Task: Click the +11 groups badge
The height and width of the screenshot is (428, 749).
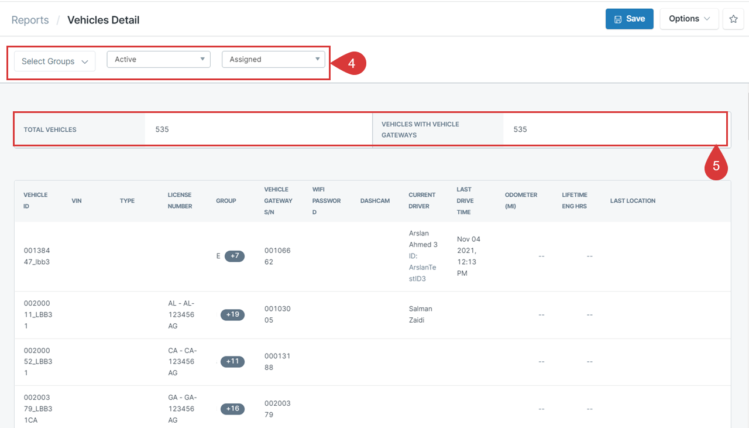Action: pyautogui.click(x=232, y=361)
